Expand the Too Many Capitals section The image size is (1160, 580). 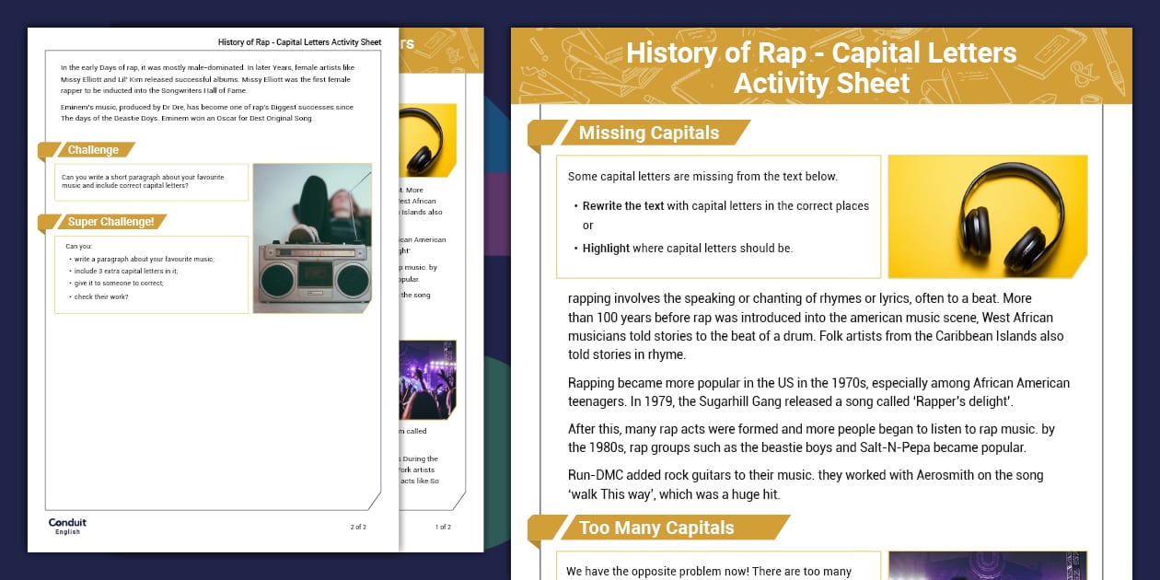coord(656,528)
